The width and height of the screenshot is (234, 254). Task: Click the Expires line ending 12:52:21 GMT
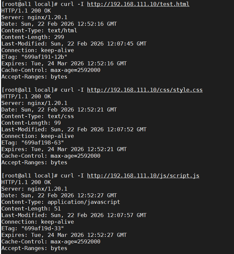[64, 149]
